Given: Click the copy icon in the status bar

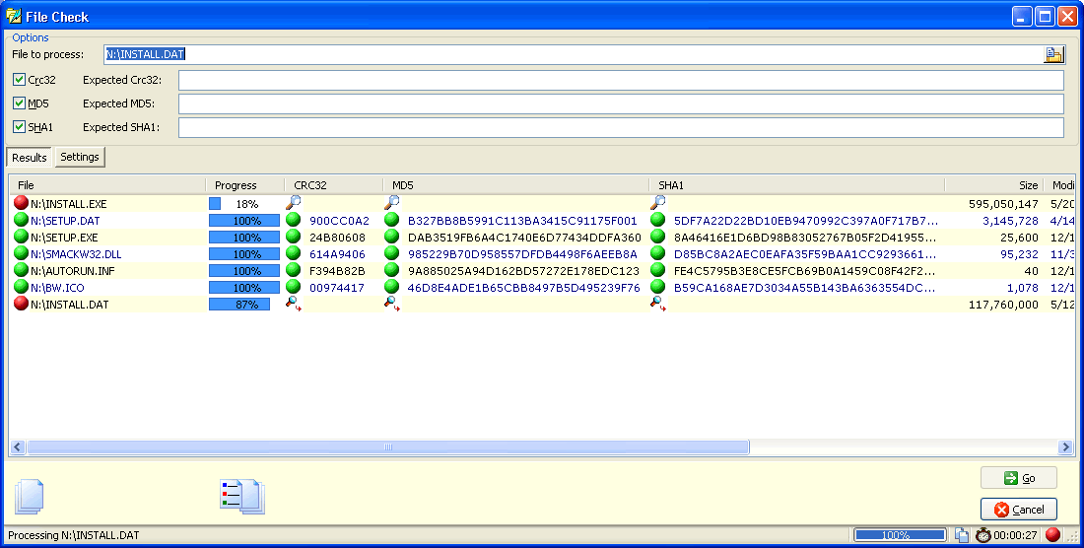Looking at the screenshot, I should point(962,535).
